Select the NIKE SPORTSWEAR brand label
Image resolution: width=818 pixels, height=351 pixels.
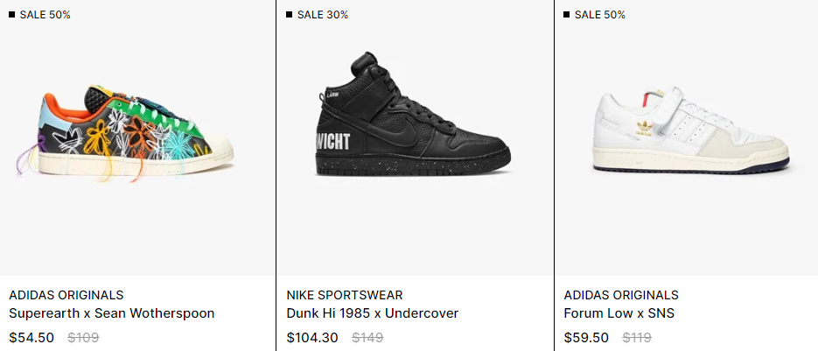click(x=345, y=295)
